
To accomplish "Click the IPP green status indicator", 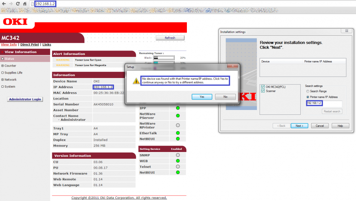I will [x=178, y=108].
